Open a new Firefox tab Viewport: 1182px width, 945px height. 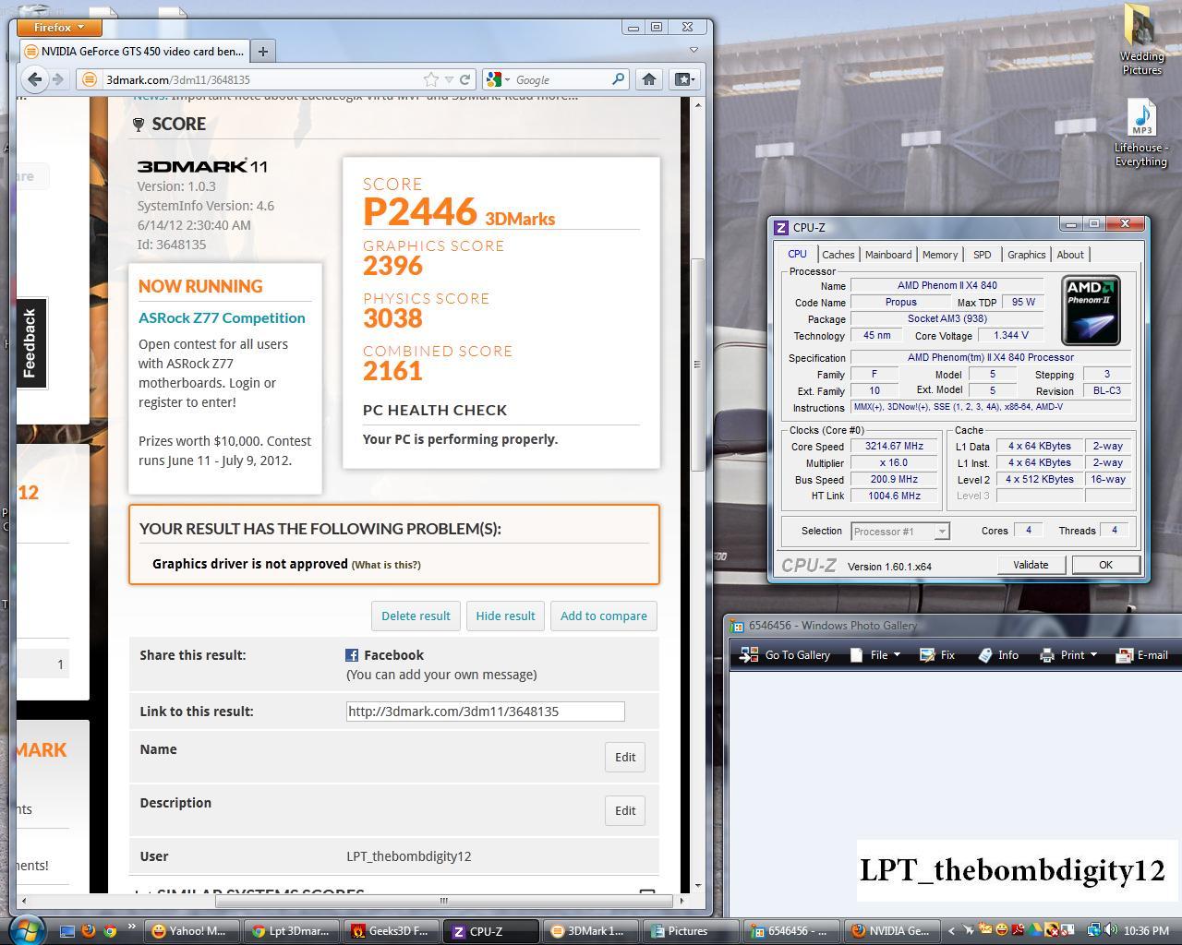click(263, 52)
